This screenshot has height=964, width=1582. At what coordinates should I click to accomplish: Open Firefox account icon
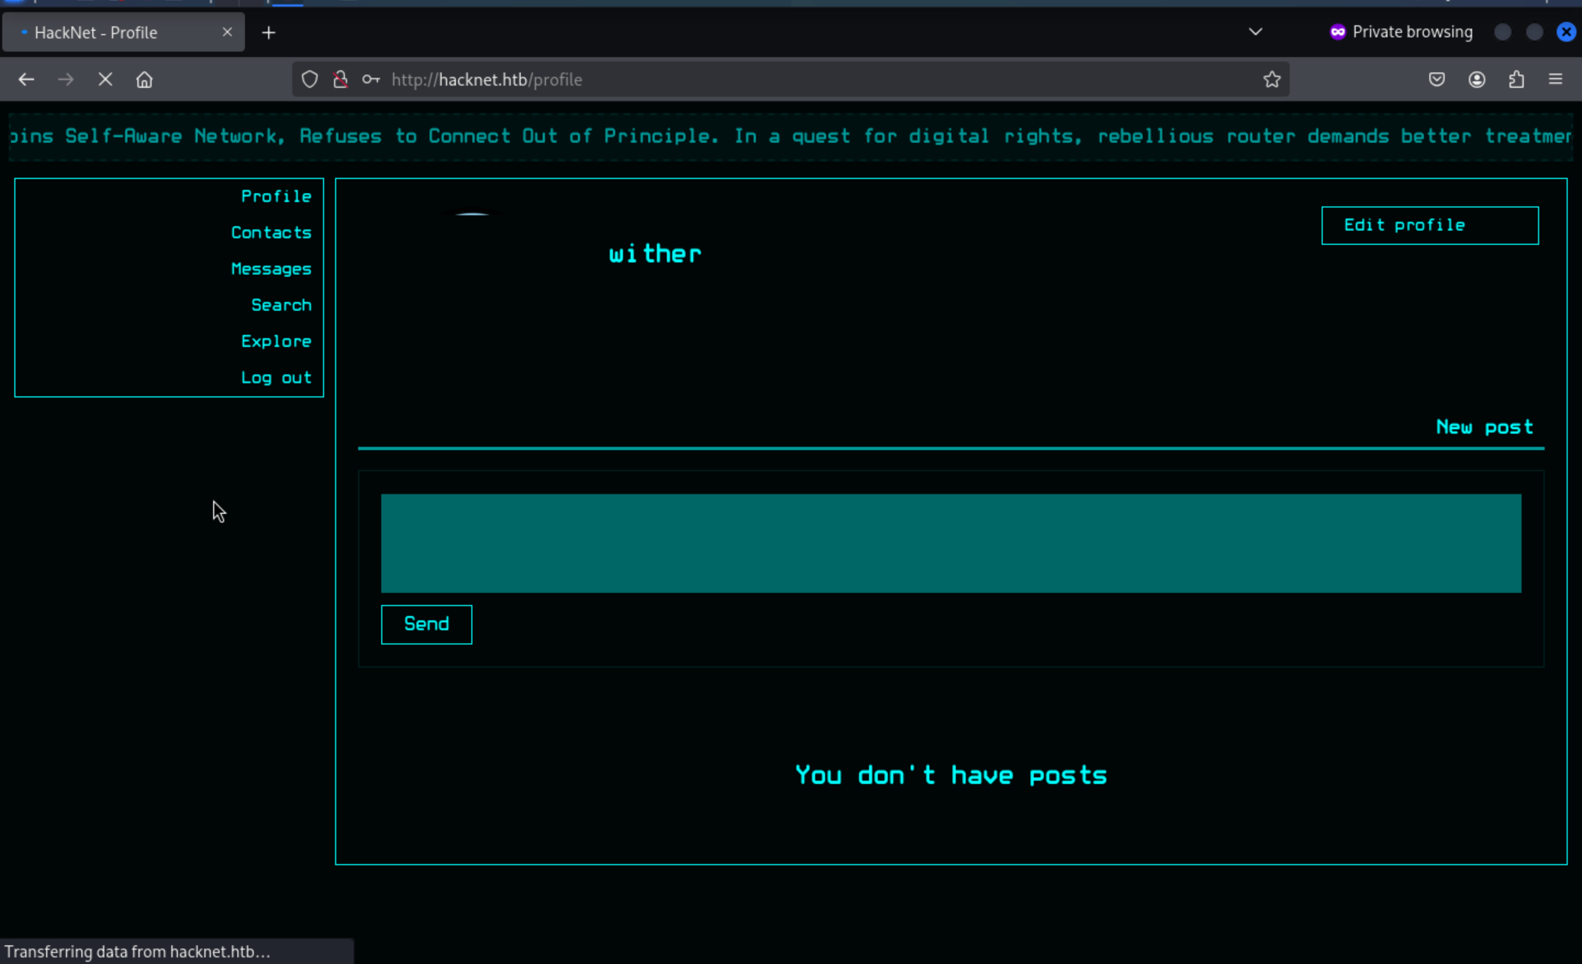click(x=1477, y=80)
